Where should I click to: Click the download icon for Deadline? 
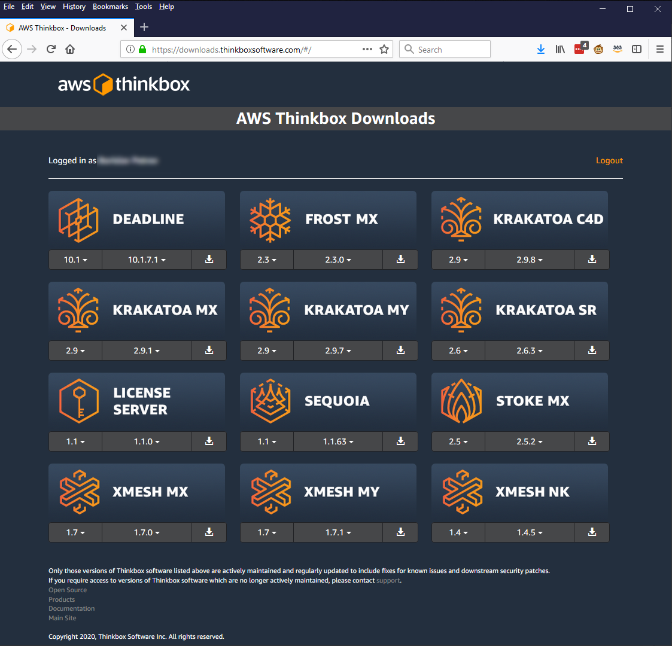click(208, 260)
